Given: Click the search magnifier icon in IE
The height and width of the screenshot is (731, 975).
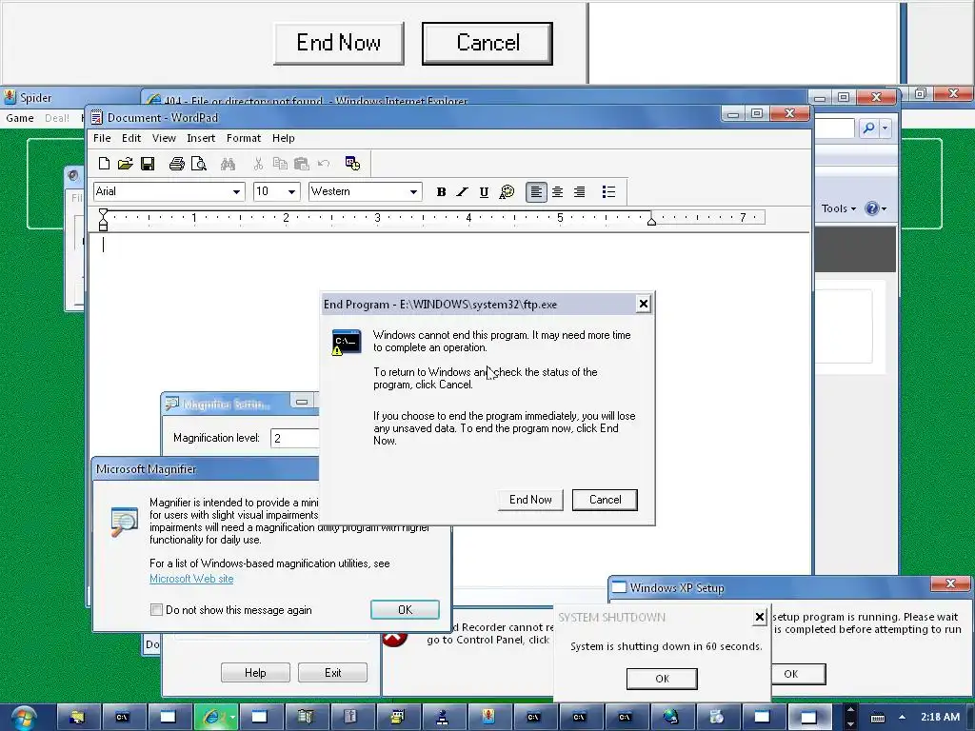Looking at the screenshot, I should [869, 128].
